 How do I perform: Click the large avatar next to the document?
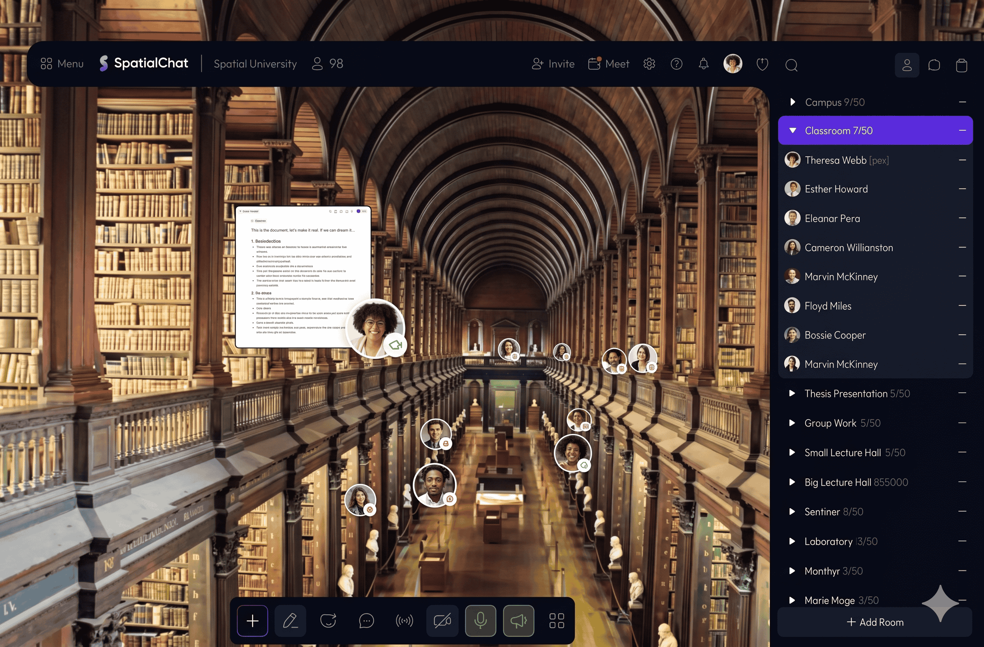click(x=375, y=328)
